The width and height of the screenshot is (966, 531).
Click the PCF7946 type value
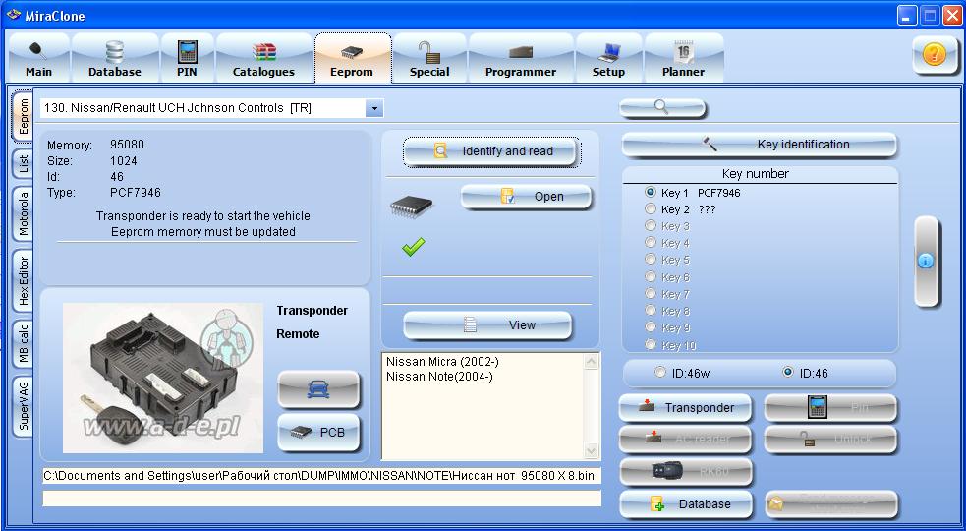tap(136, 193)
